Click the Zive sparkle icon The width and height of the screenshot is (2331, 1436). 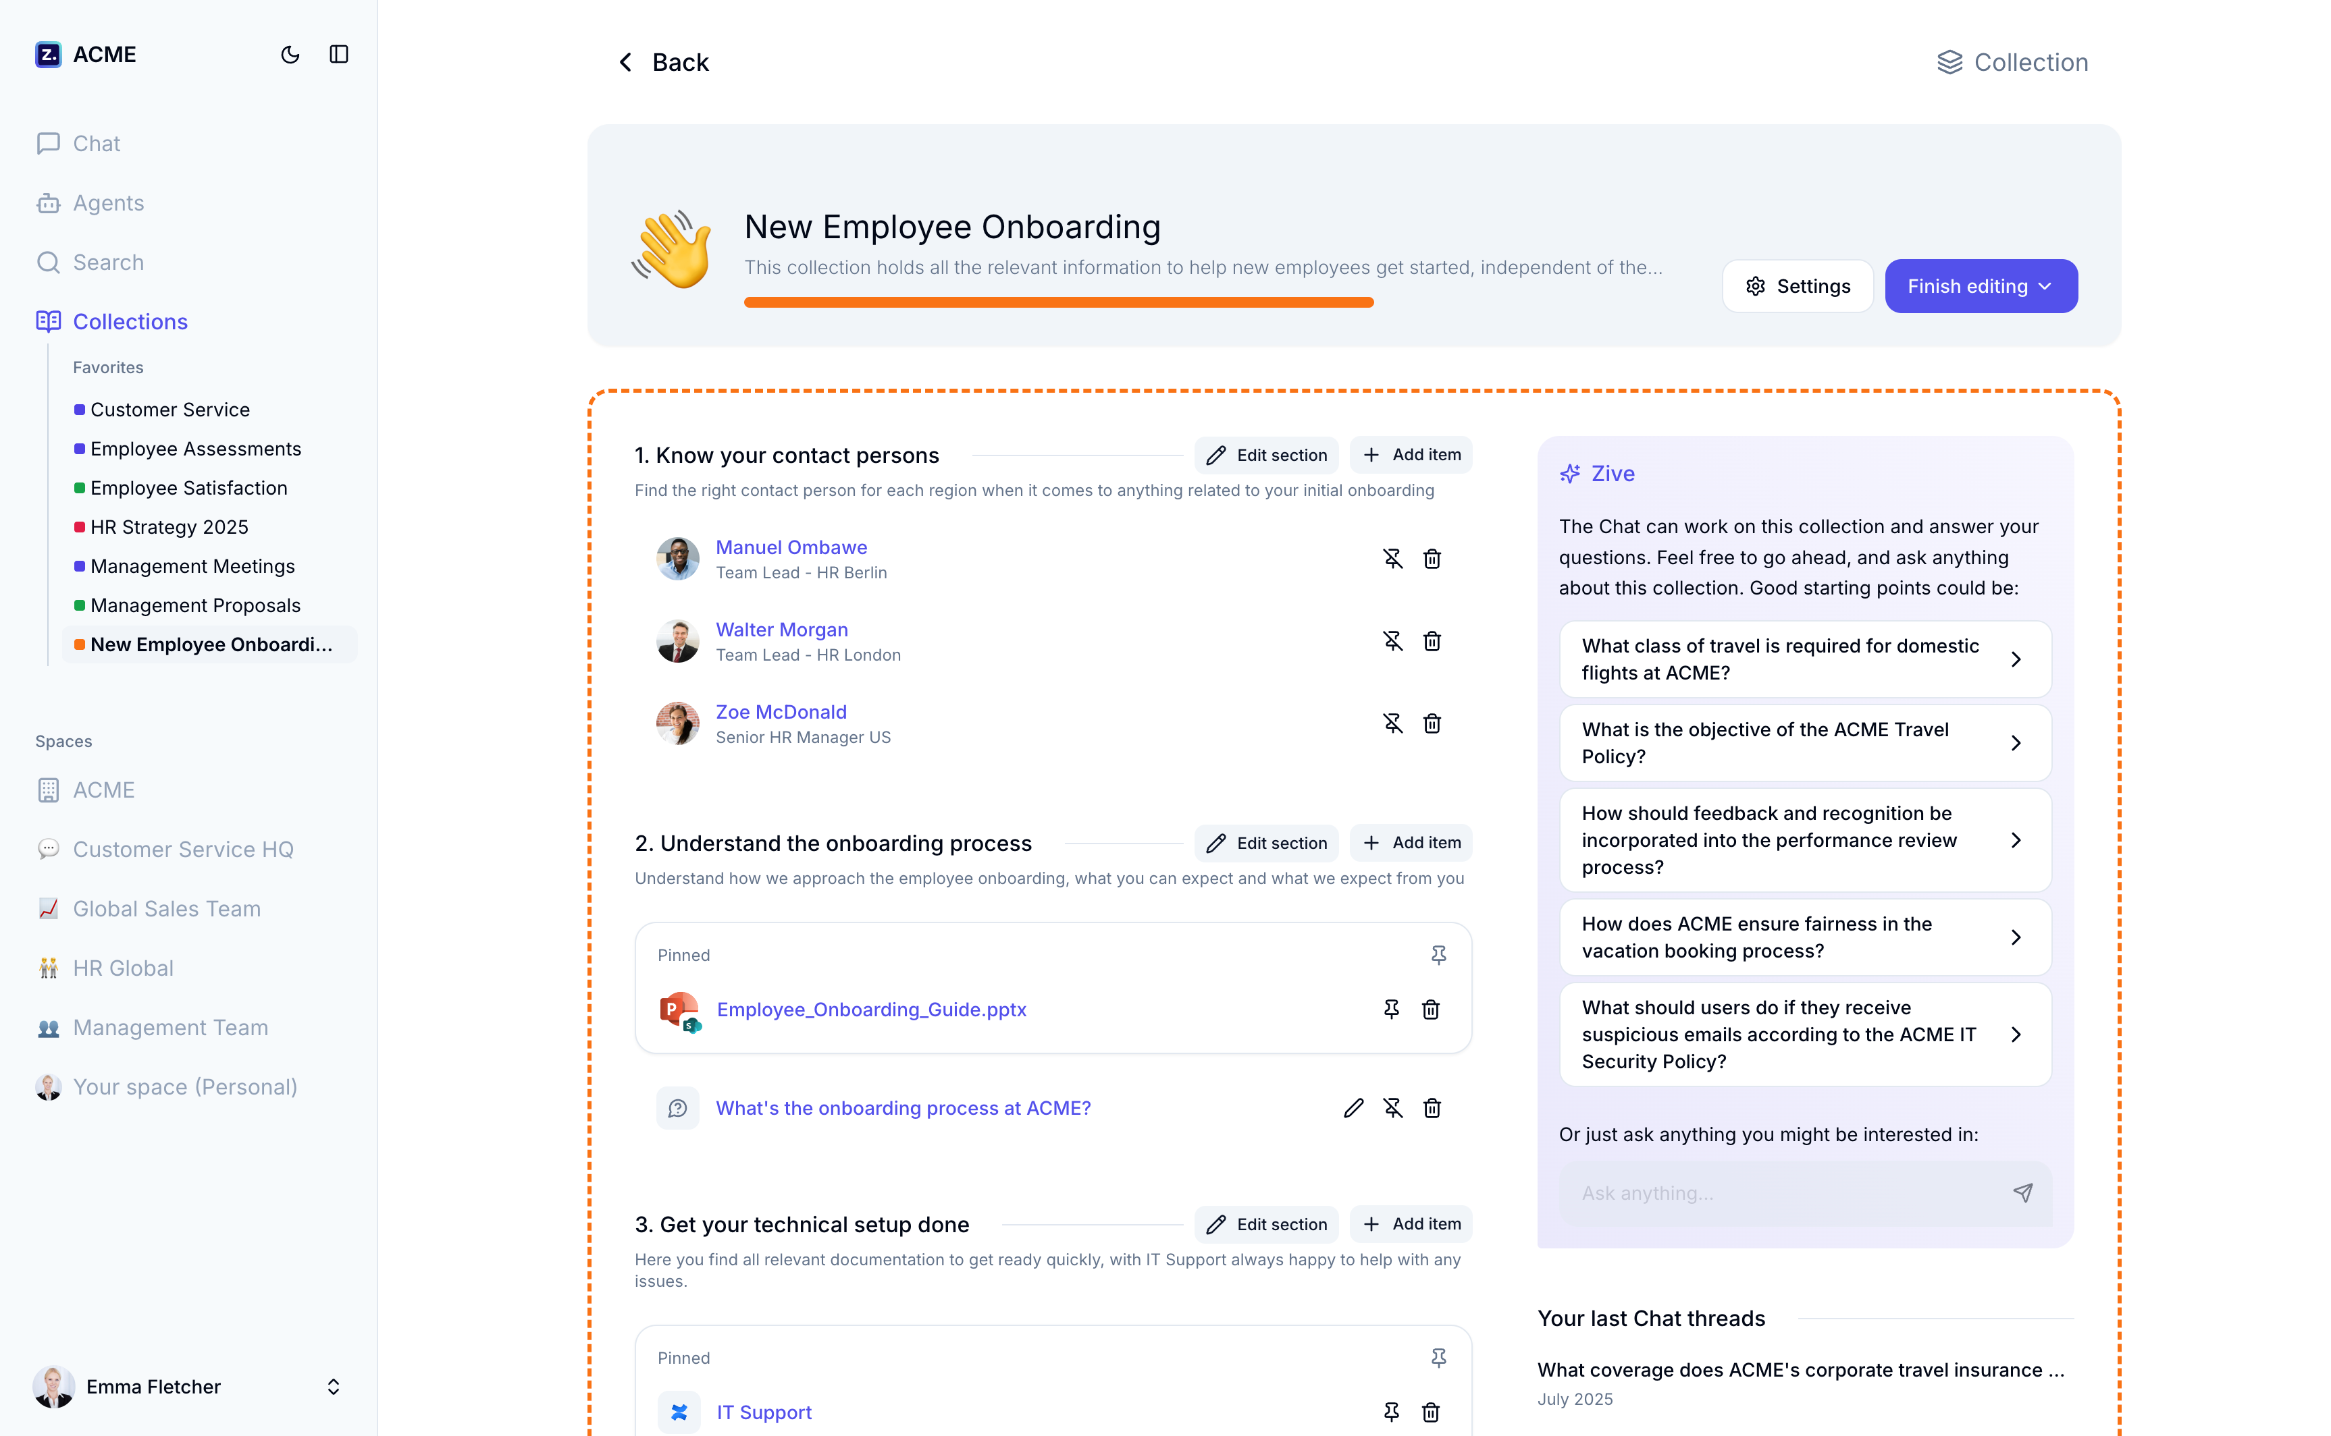click(x=1570, y=473)
